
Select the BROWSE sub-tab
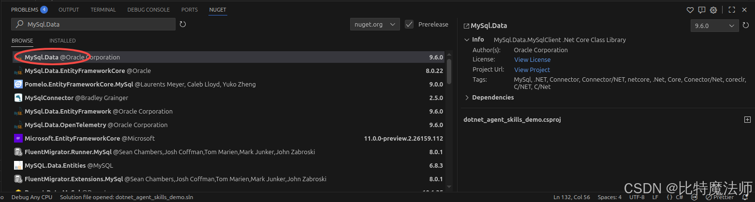click(22, 41)
